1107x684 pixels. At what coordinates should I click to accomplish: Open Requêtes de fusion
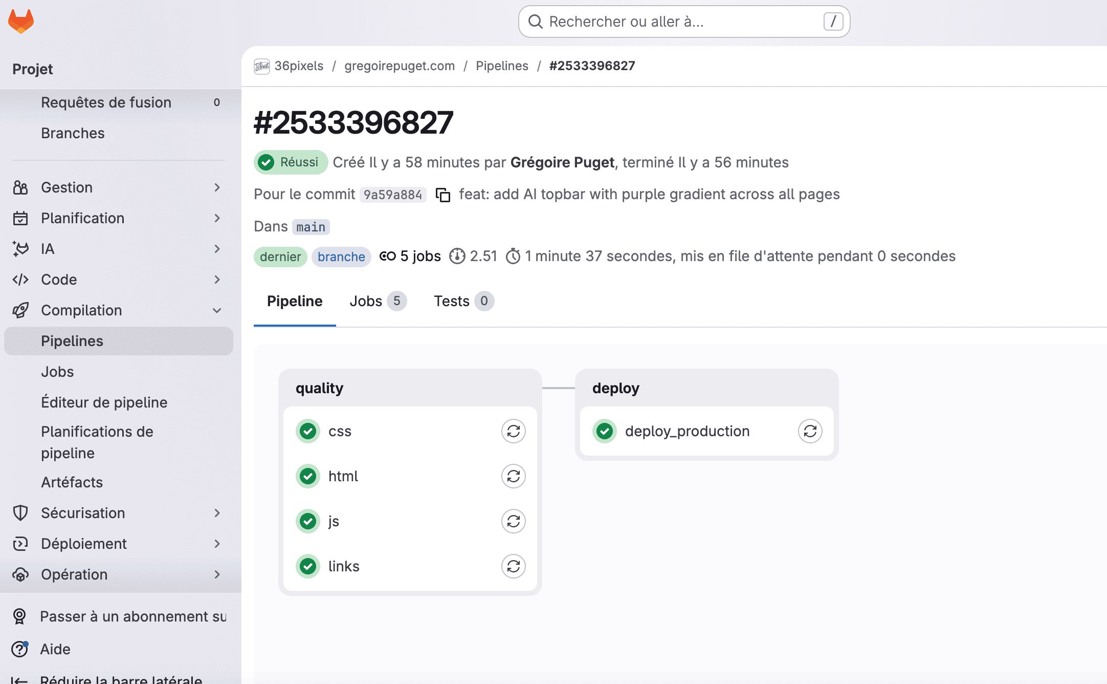point(119,102)
